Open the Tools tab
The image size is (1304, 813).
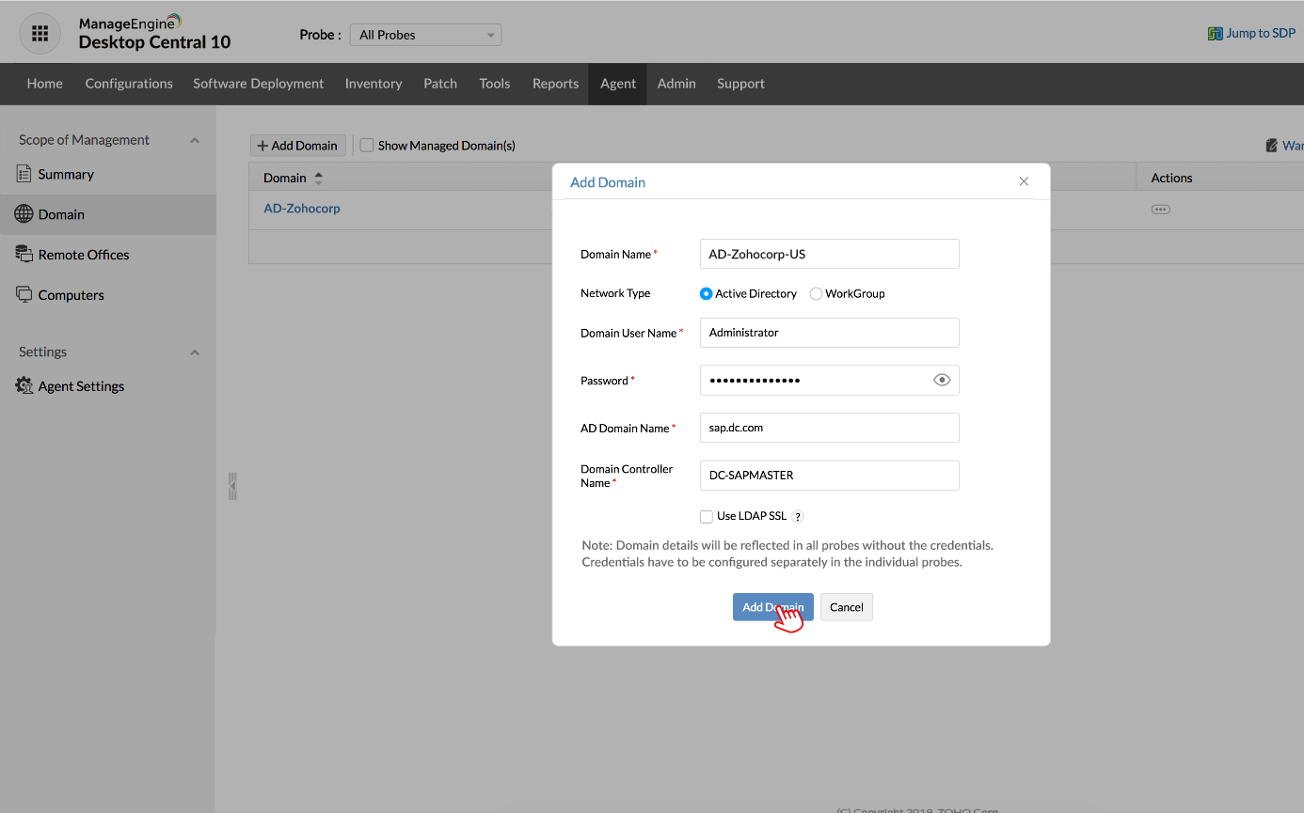(495, 84)
